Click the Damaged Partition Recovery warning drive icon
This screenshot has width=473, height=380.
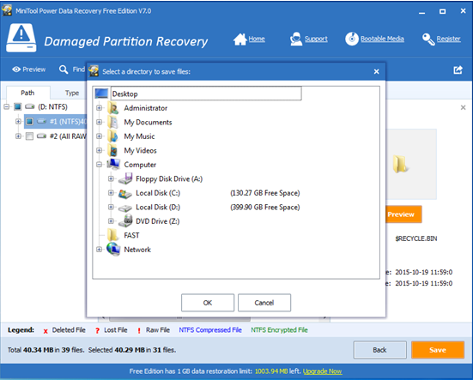tap(21, 38)
